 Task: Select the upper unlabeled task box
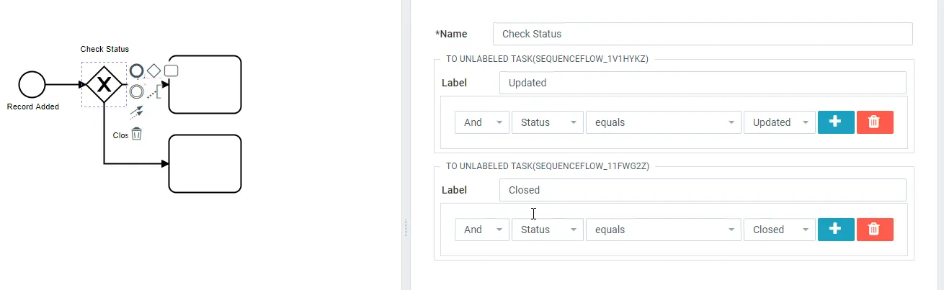[205, 85]
